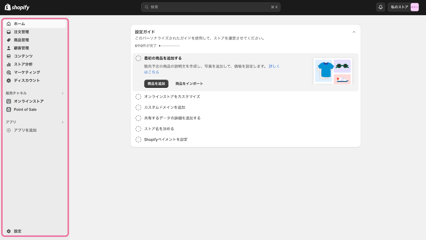426x240 pixels.
Task: Toggle the 共有するデータの詳細を追加する step circle
Action: [138, 118]
